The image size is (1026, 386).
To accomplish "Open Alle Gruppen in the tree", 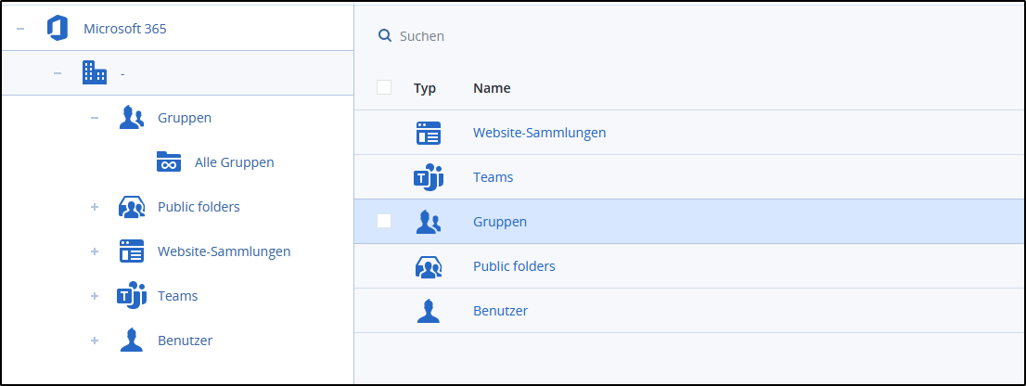I will point(235,162).
